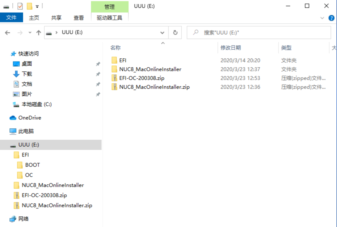Viewport: 337px width, 227px height.
Task: Switch to the 查看 ribbon tab
Action: coord(79,18)
